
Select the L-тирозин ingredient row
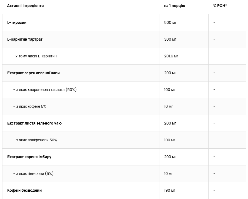pyautogui.click(x=17, y=22)
